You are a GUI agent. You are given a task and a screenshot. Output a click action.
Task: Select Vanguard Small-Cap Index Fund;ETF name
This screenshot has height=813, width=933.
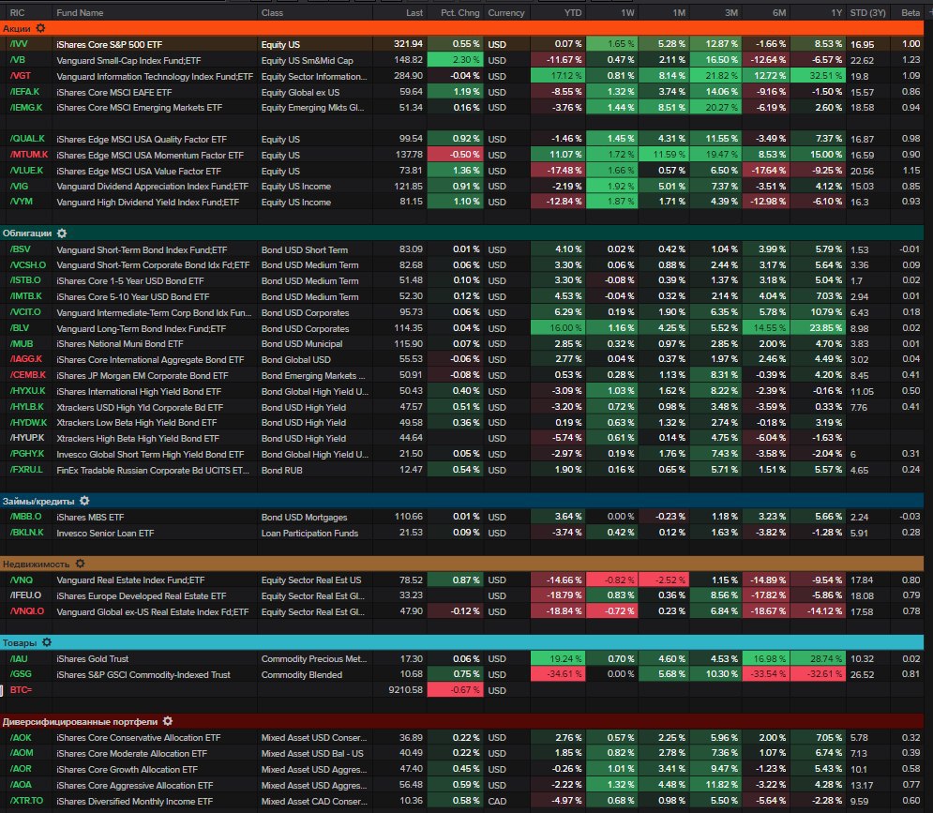(128, 60)
